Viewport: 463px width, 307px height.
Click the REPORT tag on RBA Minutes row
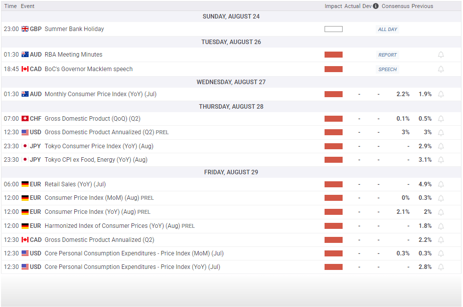tap(387, 55)
